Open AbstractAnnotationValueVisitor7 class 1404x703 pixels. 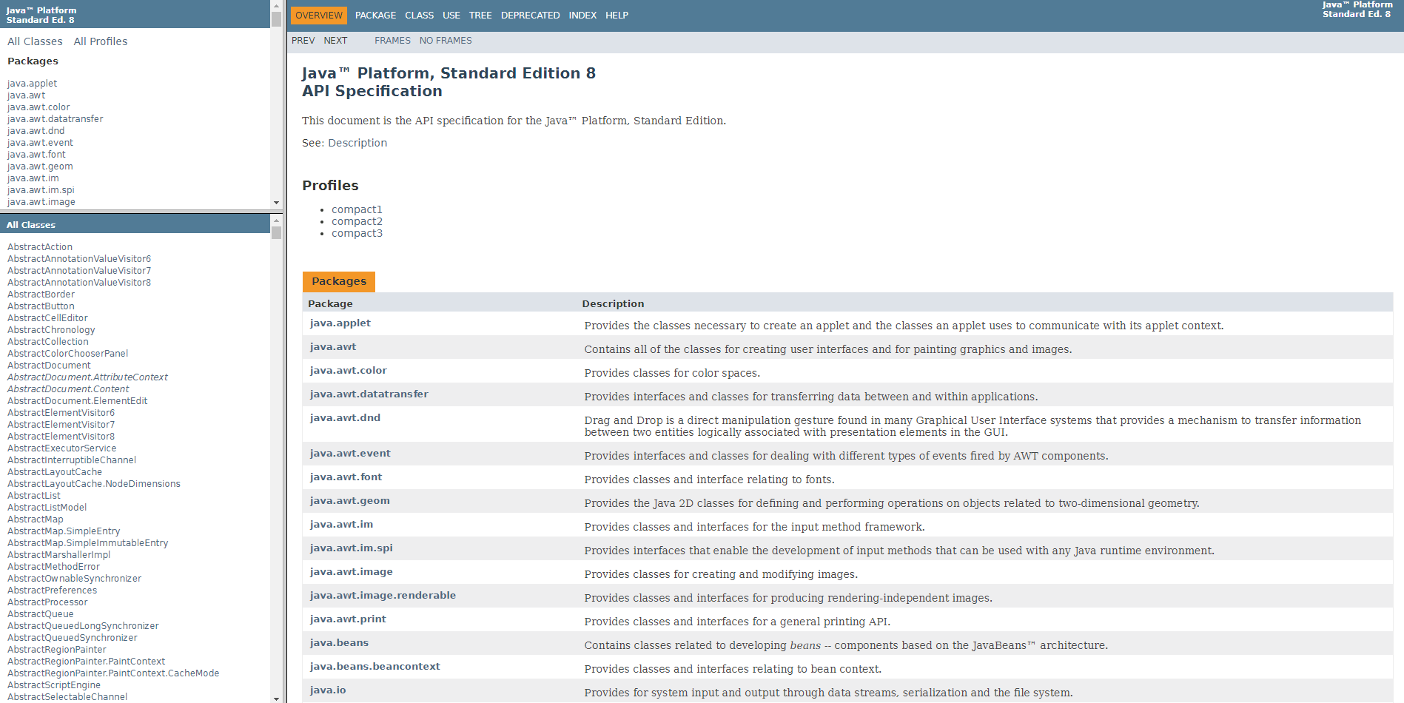pos(79,271)
